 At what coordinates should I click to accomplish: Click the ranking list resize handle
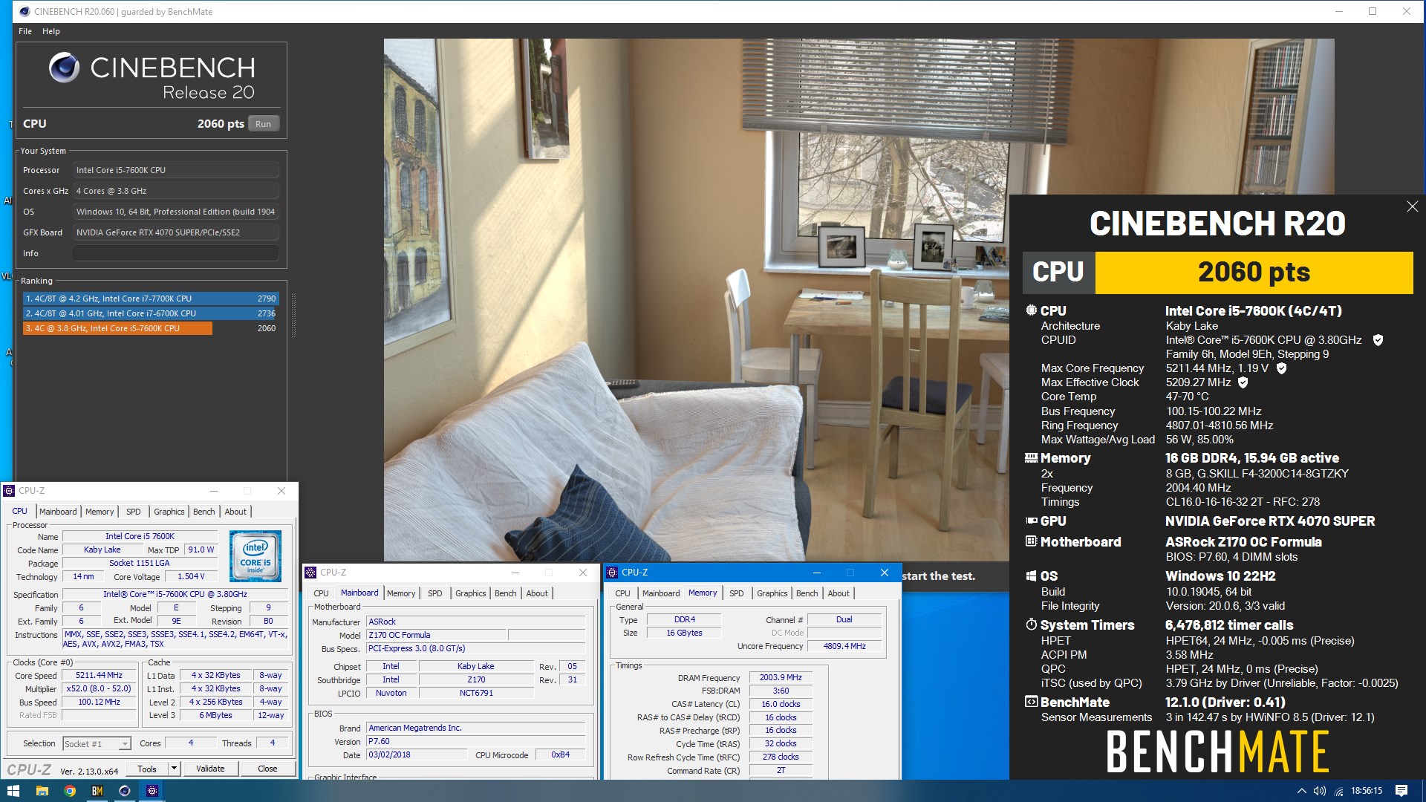293,315
